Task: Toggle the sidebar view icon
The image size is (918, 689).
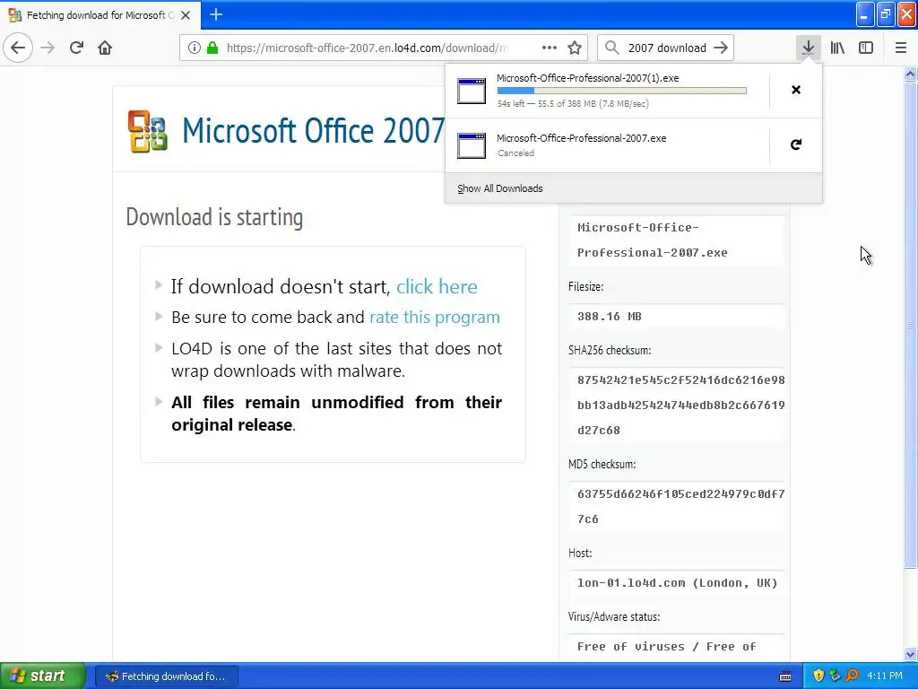Action: pos(866,48)
